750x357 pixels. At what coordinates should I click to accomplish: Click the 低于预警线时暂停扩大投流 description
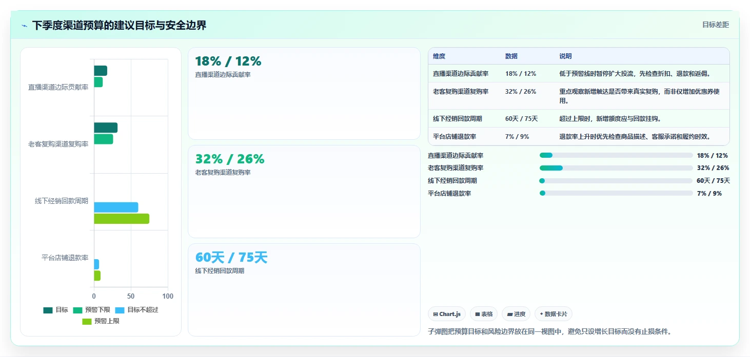[x=635, y=74]
